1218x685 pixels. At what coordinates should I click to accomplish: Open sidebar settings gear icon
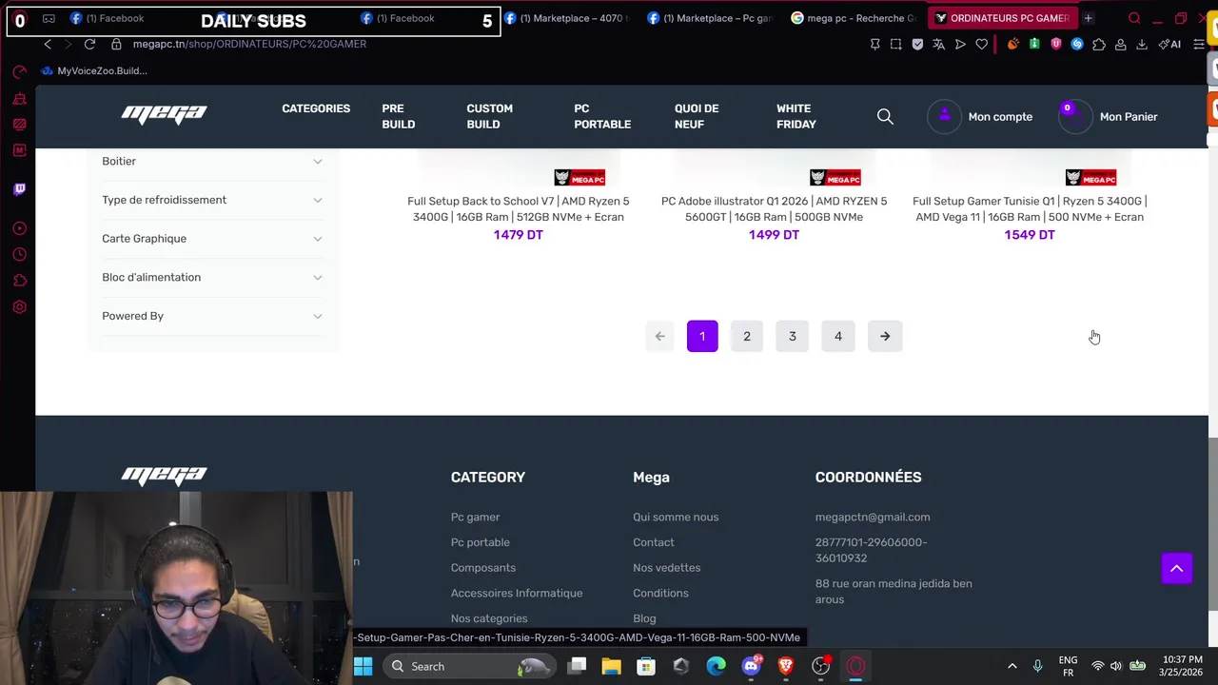click(19, 307)
